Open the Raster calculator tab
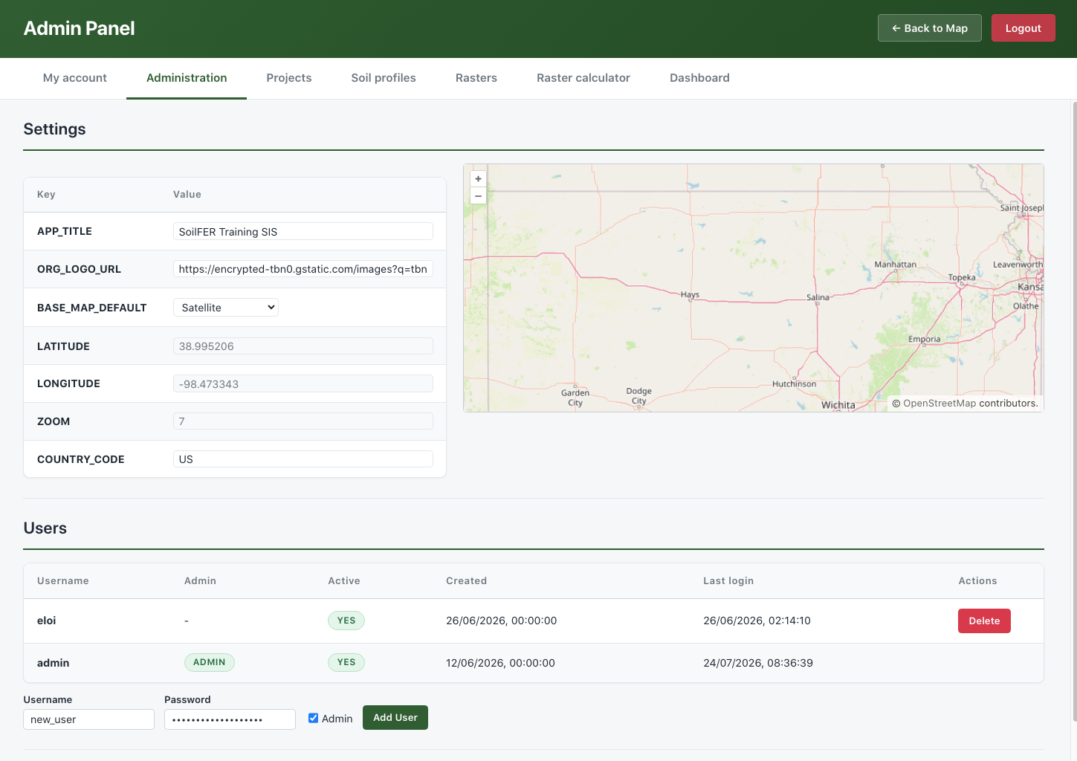Image resolution: width=1077 pixels, height=761 pixels. 583,78
